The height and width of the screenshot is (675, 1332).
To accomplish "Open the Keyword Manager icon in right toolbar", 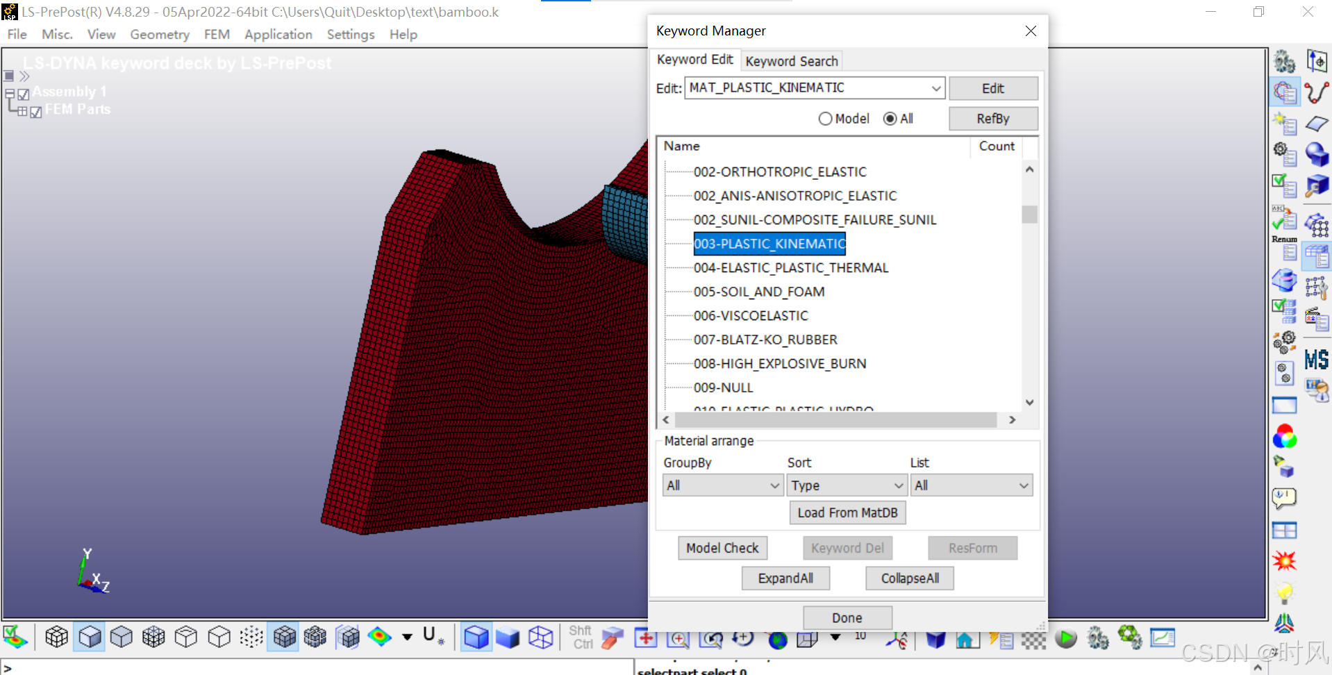I will (1285, 92).
